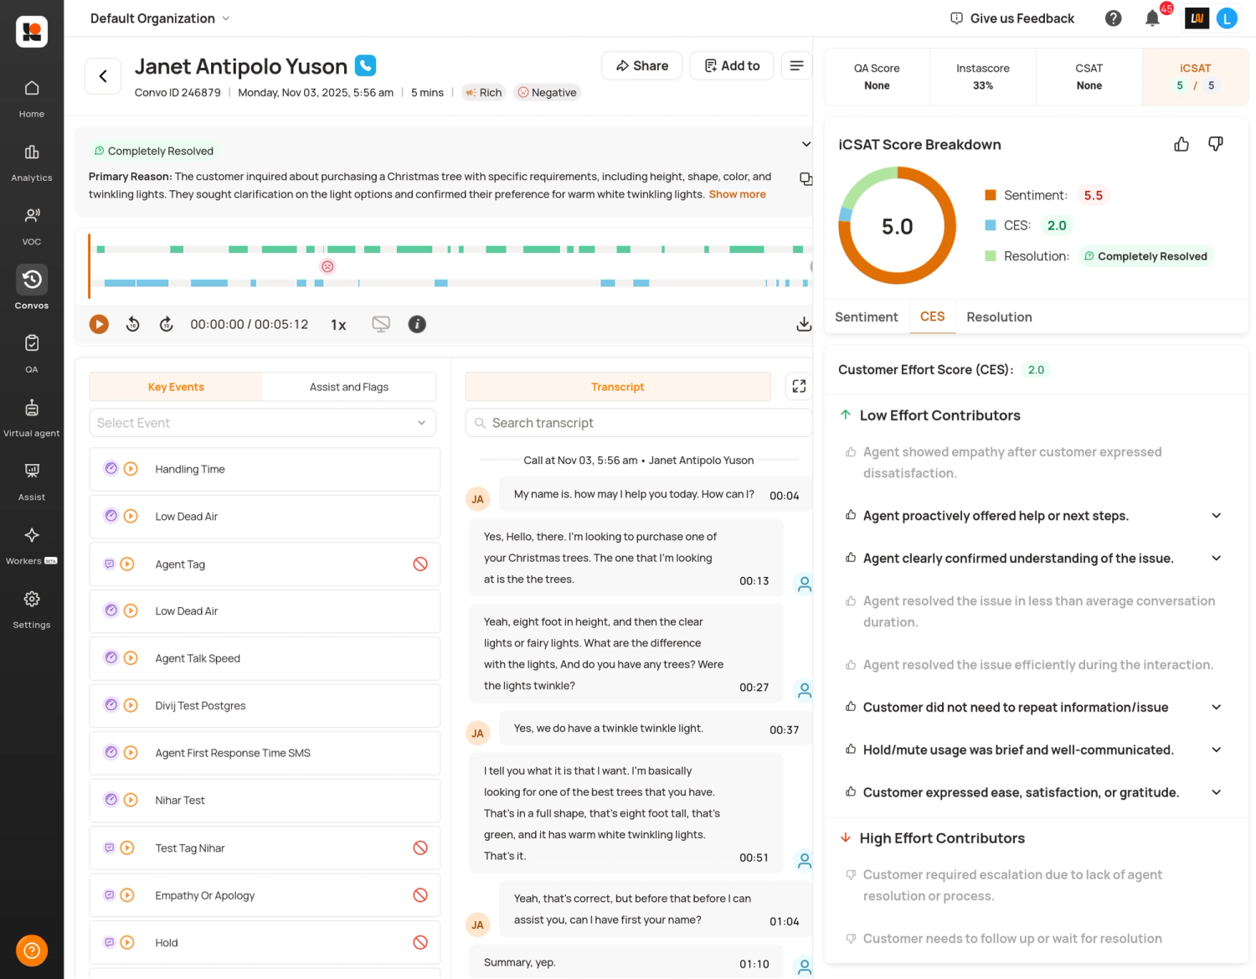
Task: Rewind the recording ten seconds
Action: (x=132, y=324)
